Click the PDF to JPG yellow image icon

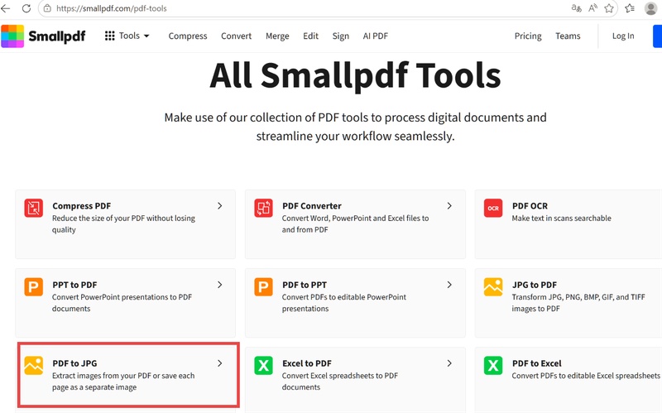click(x=33, y=365)
